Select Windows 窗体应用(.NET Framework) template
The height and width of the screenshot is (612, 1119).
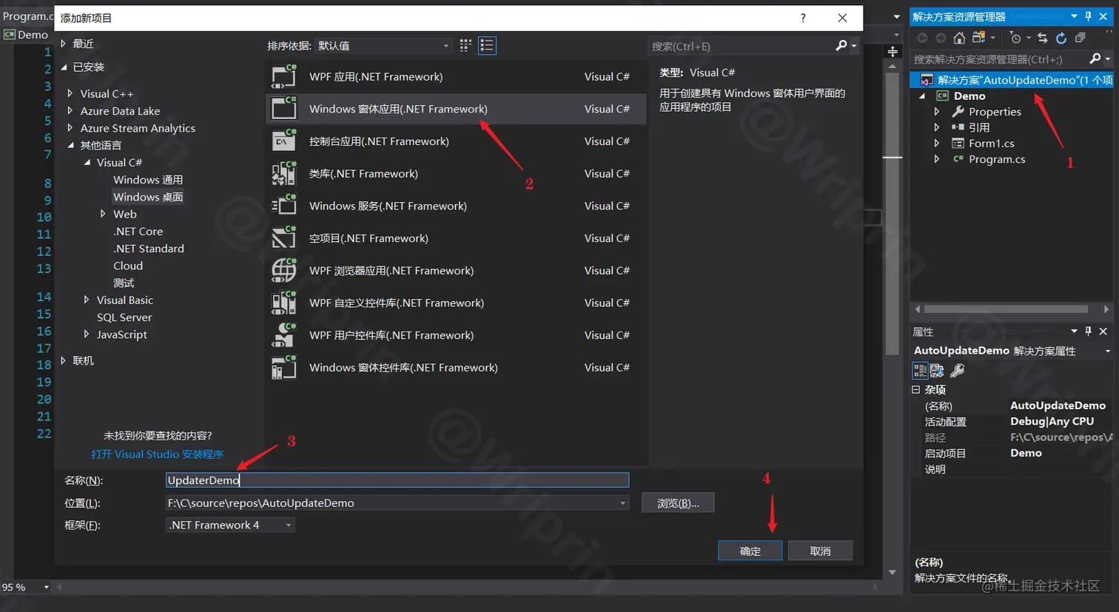click(455, 109)
